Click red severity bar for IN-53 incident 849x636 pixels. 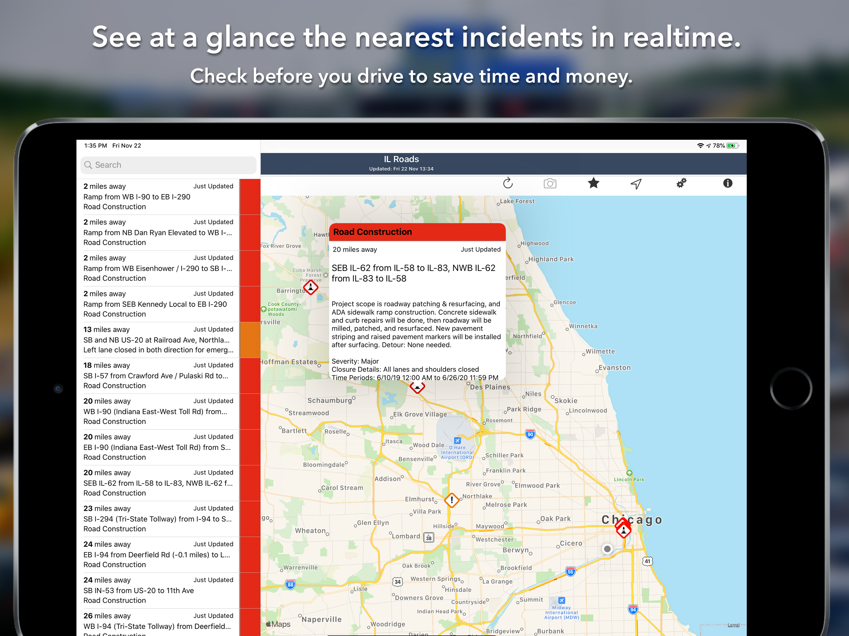click(250, 590)
